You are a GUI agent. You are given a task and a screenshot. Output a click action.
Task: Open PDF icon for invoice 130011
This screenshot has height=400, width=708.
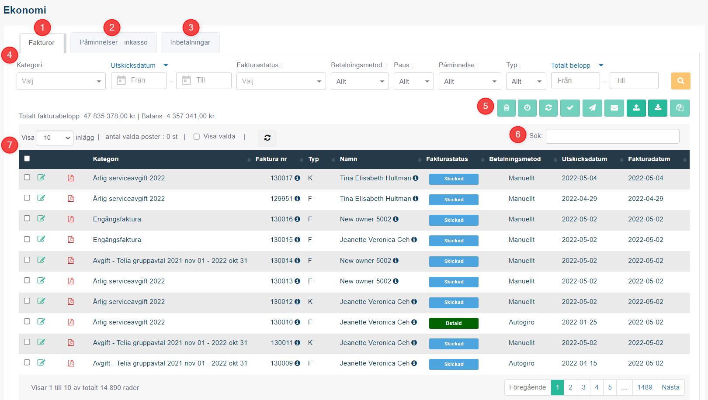coord(71,343)
